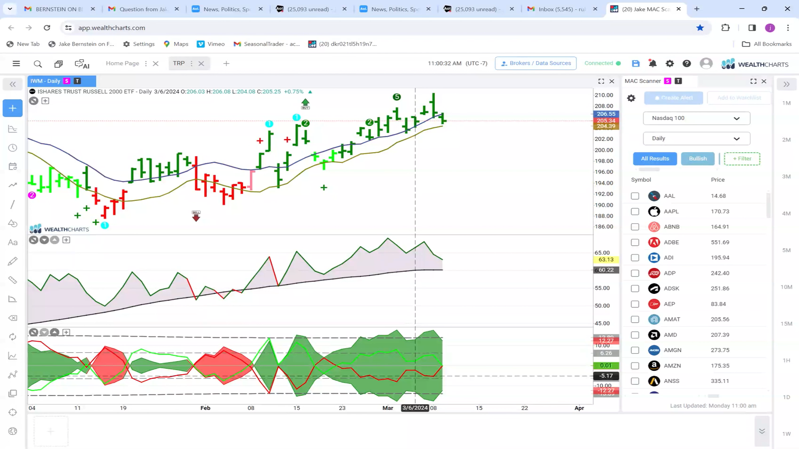Check the ADBE symbol checkbox
This screenshot has height=449, width=799.
point(635,242)
